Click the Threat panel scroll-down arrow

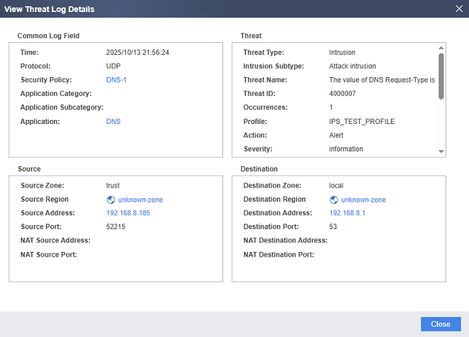(441, 152)
